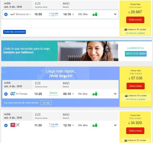Click green luggage icon on Air Europa flight
The width and height of the screenshot is (153, 143).
[95, 94]
